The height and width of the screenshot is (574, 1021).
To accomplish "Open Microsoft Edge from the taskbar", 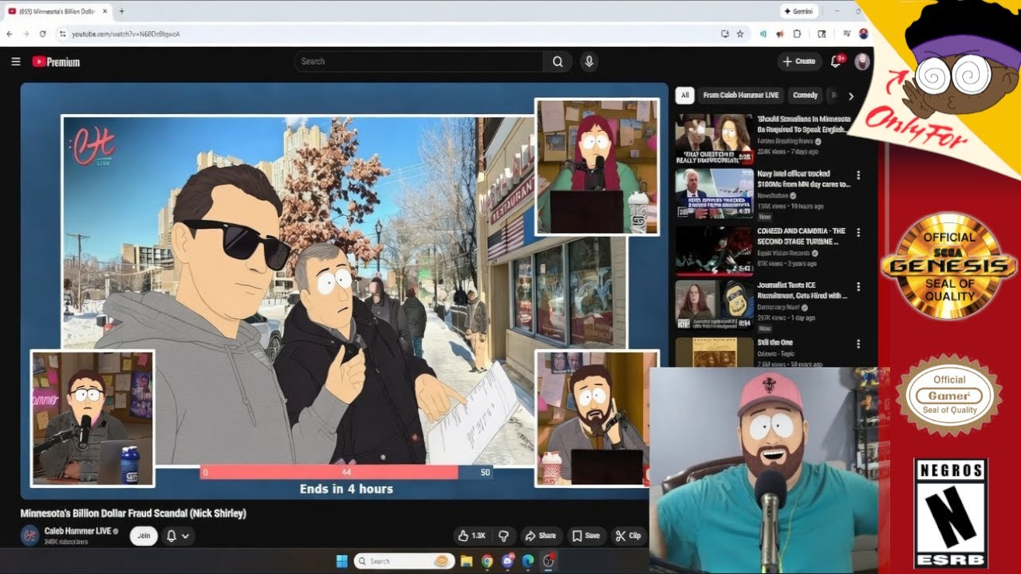I will click(528, 561).
